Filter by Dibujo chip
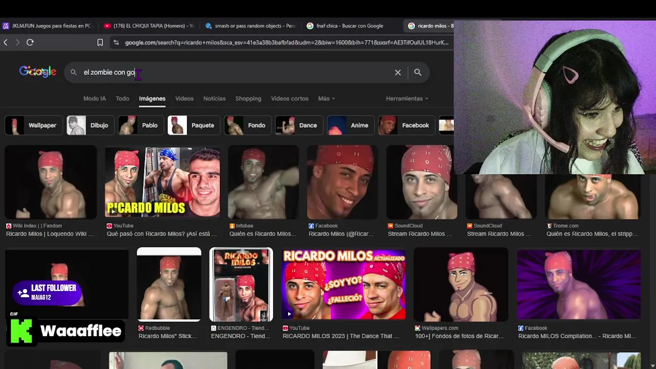The width and height of the screenshot is (656, 369). coord(91,125)
